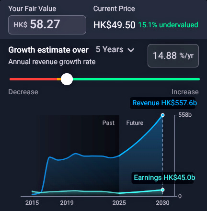Click the Fair Value HK$ 58.27 input field
Viewport: 207px width, 211px height.
pyautogui.click(x=47, y=25)
